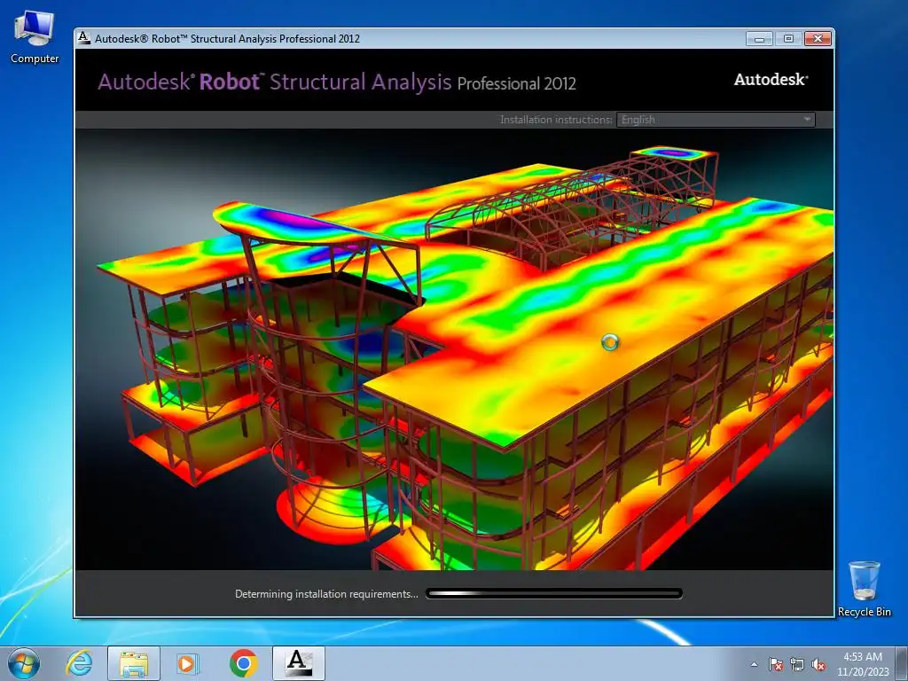908x681 pixels.
Task: Select the Autodesk installer taskbar button
Action: 299,663
